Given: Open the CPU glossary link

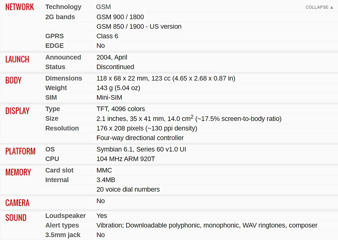Looking at the screenshot, I should tap(52, 159).
